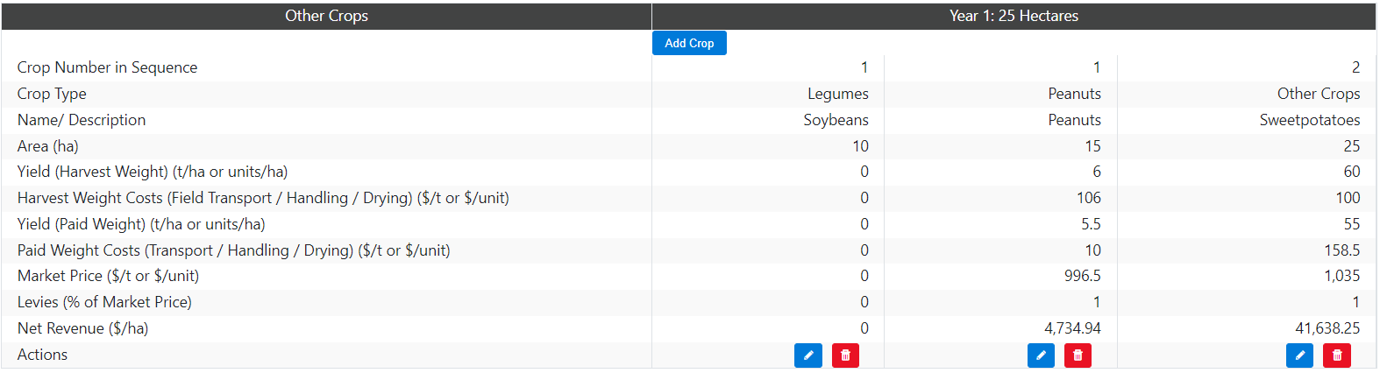Click the Net Revenue ($/ha) row label

pos(82,328)
